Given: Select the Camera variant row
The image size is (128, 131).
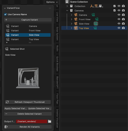Looking at the screenshot, I should [x=28, y=26].
